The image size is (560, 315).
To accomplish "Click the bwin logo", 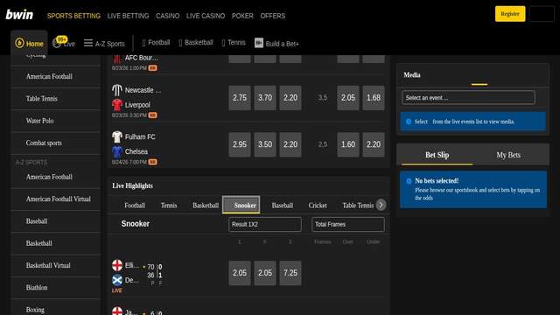I will [19, 15].
